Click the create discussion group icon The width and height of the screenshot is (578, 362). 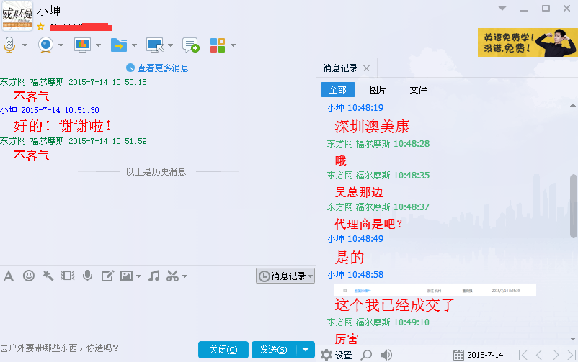click(190, 45)
